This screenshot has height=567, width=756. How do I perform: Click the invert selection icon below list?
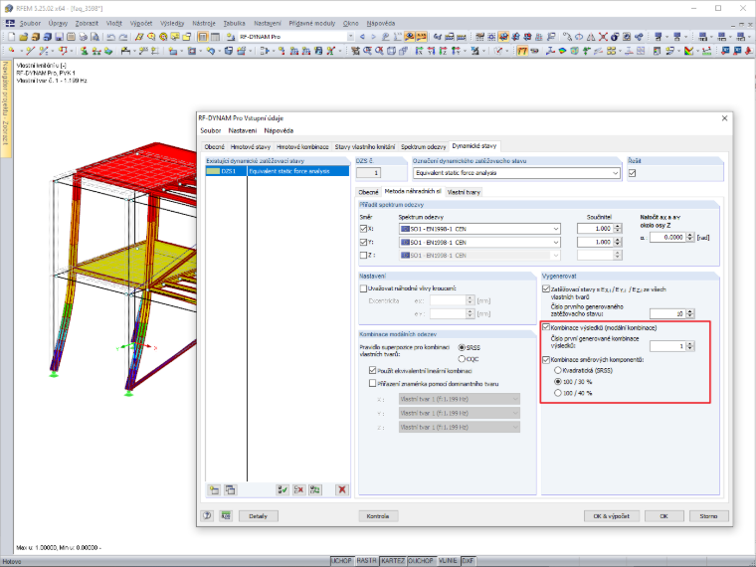(x=315, y=489)
